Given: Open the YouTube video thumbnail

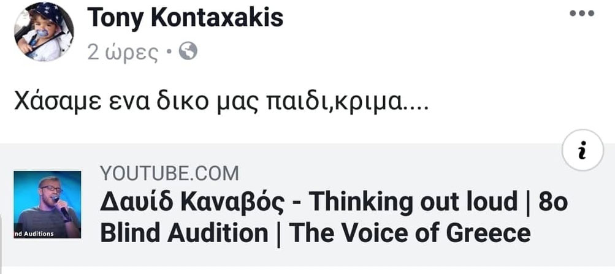Looking at the screenshot, I should 47,204.
